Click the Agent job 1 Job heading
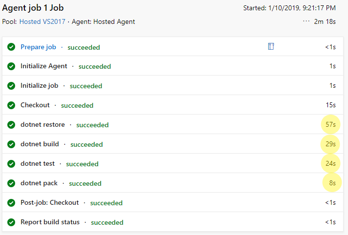This screenshot has width=348, height=235. coord(33,8)
